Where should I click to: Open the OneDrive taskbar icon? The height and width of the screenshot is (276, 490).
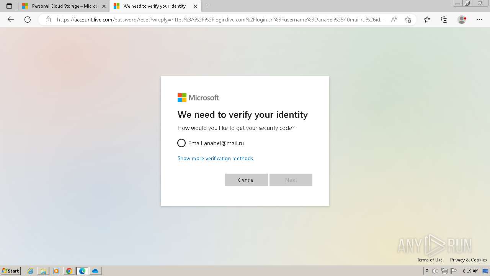95,271
